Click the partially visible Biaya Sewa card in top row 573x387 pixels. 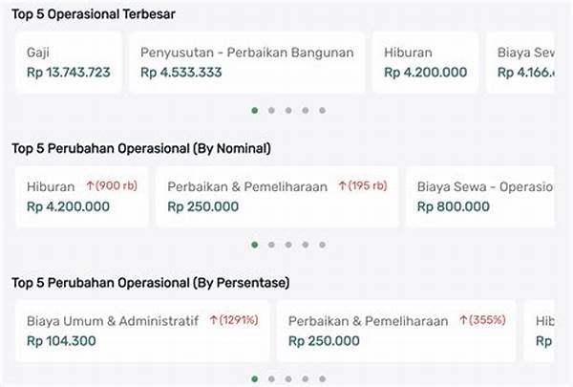tap(521, 62)
